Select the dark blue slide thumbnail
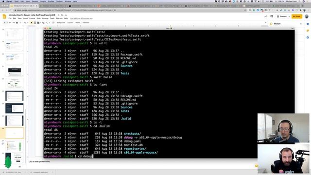Viewport: 311px width, 175px height. [14, 108]
